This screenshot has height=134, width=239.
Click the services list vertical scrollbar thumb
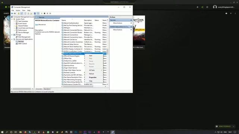click(x=108, y=51)
